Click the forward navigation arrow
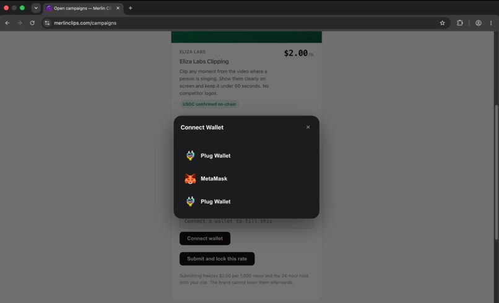Image resolution: width=499 pixels, height=303 pixels. point(20,23)
